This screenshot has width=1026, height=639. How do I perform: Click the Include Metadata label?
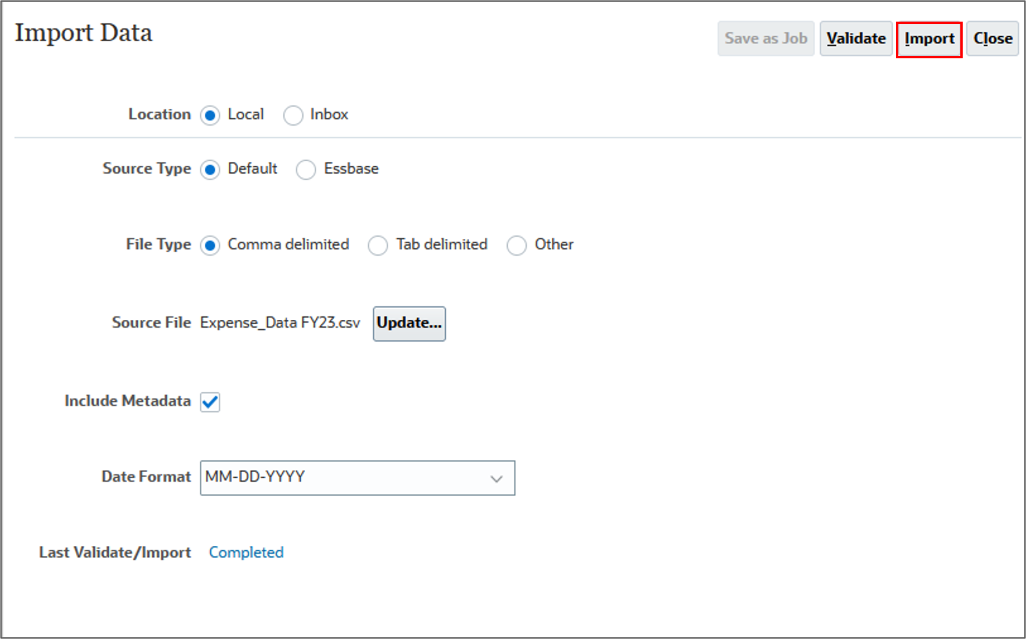pyautogui.click(x=128, y=401)
